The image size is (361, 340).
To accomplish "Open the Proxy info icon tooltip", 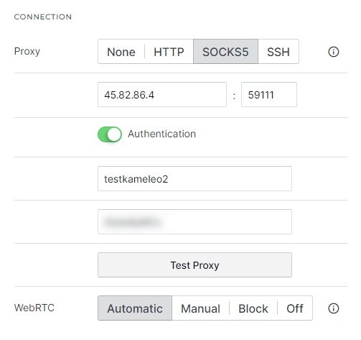I will point(333,52).
